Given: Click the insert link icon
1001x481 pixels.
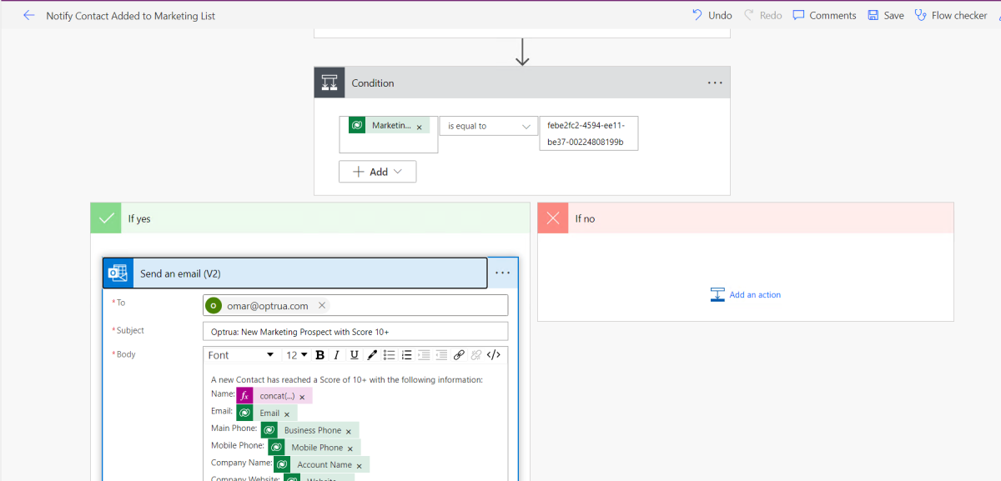Looking at the screenshot, I should pyautogui.click(x=459, y=355).
